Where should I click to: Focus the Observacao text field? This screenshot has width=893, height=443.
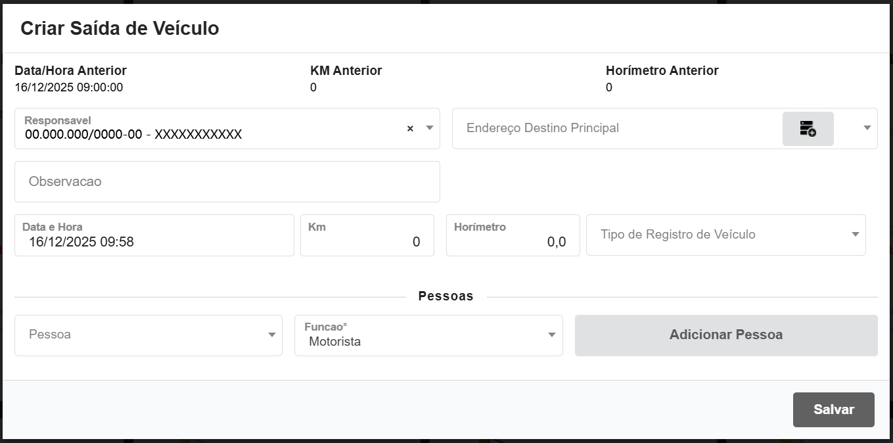[x=227, y=182]
